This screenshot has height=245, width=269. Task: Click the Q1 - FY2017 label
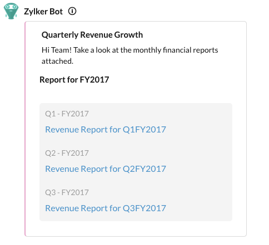pos(67,114)
